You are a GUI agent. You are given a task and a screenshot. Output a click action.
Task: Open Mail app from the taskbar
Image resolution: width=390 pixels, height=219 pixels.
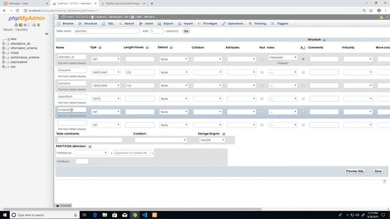[x=124, y=215]
